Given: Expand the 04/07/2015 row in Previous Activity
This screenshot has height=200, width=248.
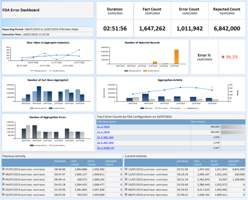Looking at the screenshot, I should click(x=3, y=185).
